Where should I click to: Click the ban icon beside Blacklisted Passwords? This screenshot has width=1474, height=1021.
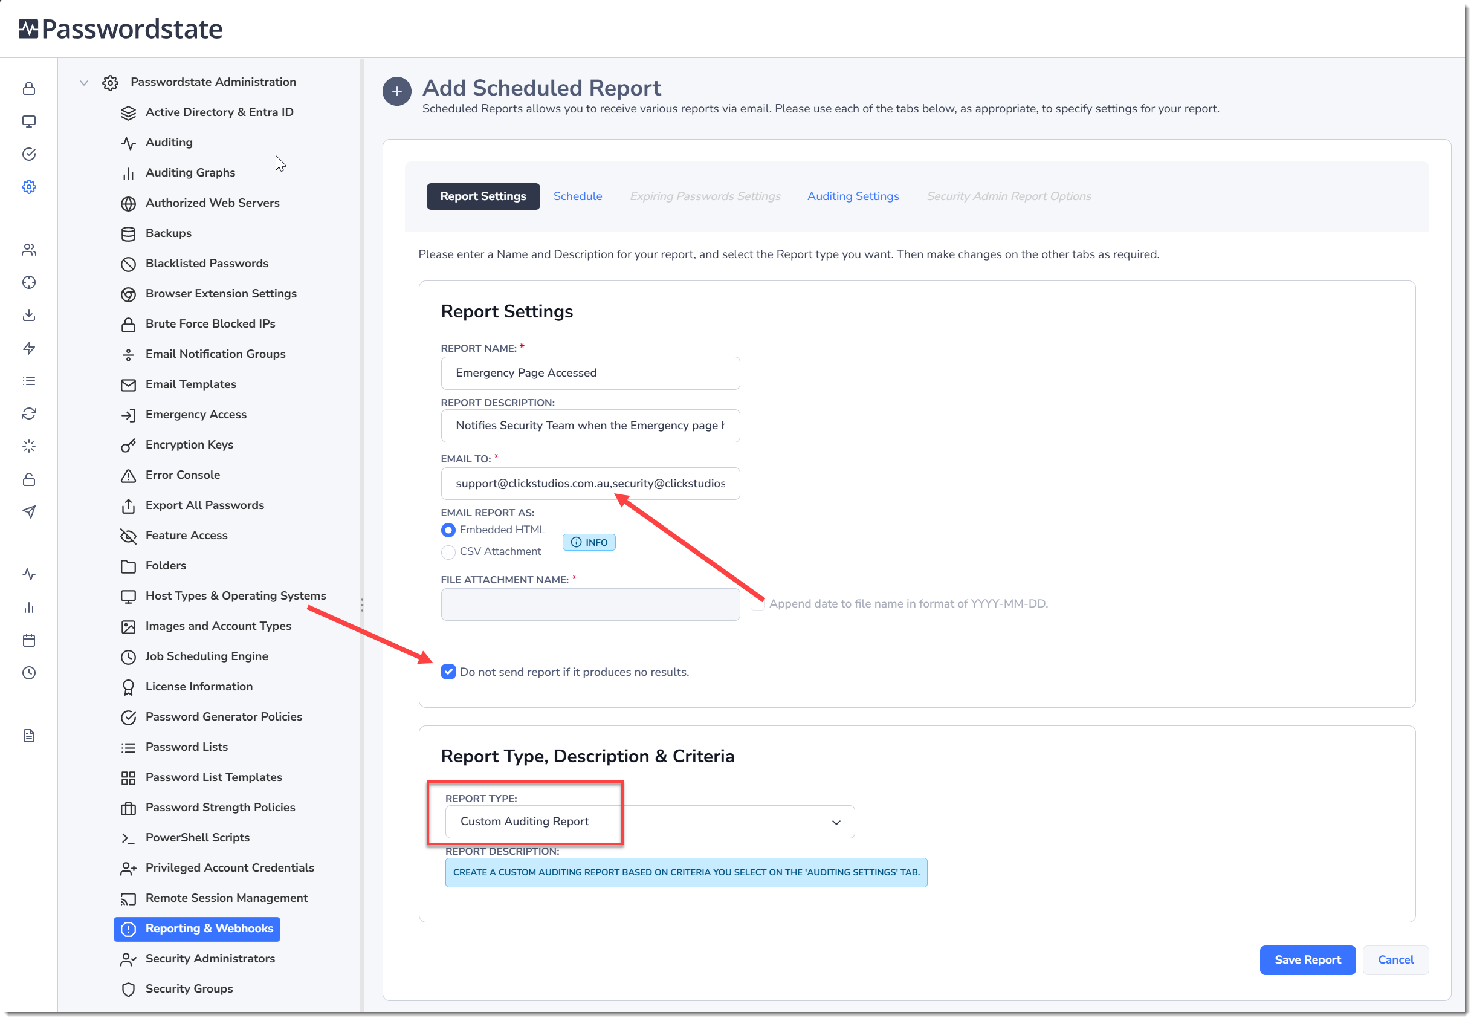[129, 264]
